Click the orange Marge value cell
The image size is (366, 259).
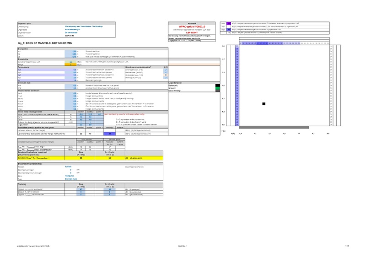tap(70, 65)
